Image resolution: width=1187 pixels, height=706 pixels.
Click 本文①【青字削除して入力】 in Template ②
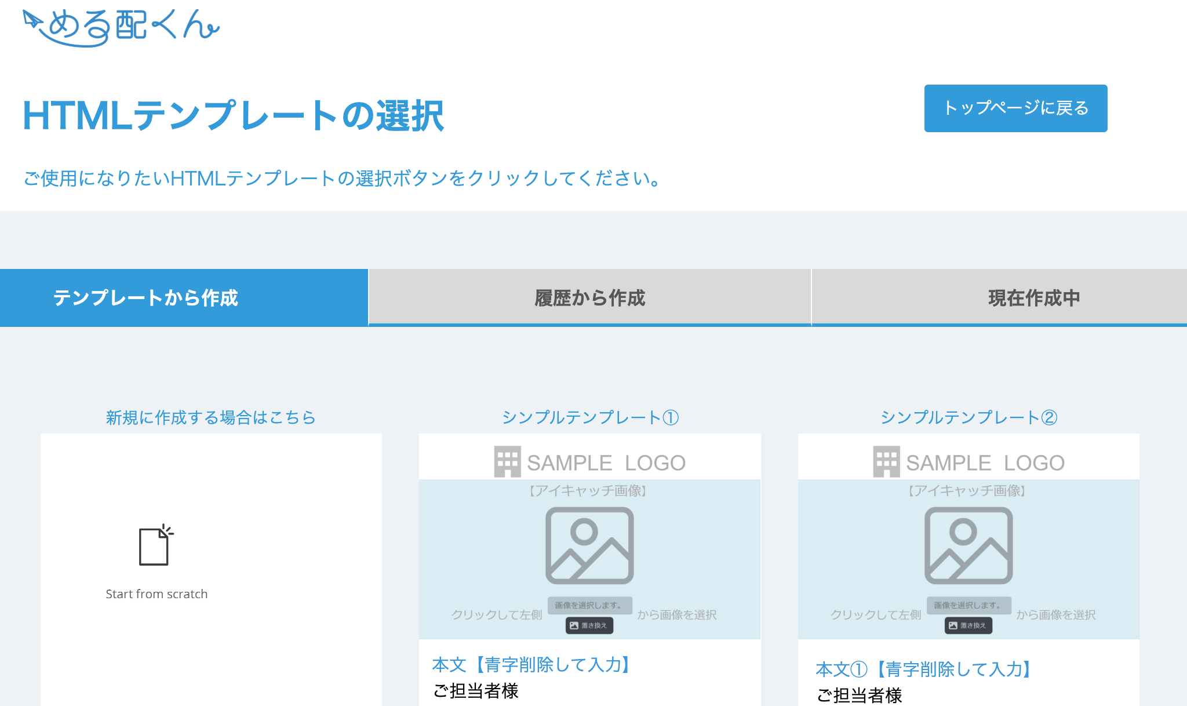(x=923, y=669)
